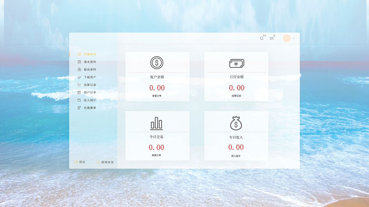369x207 pixels.
Task: Expand the user account dropdown arrow
Action: [293, 38]
